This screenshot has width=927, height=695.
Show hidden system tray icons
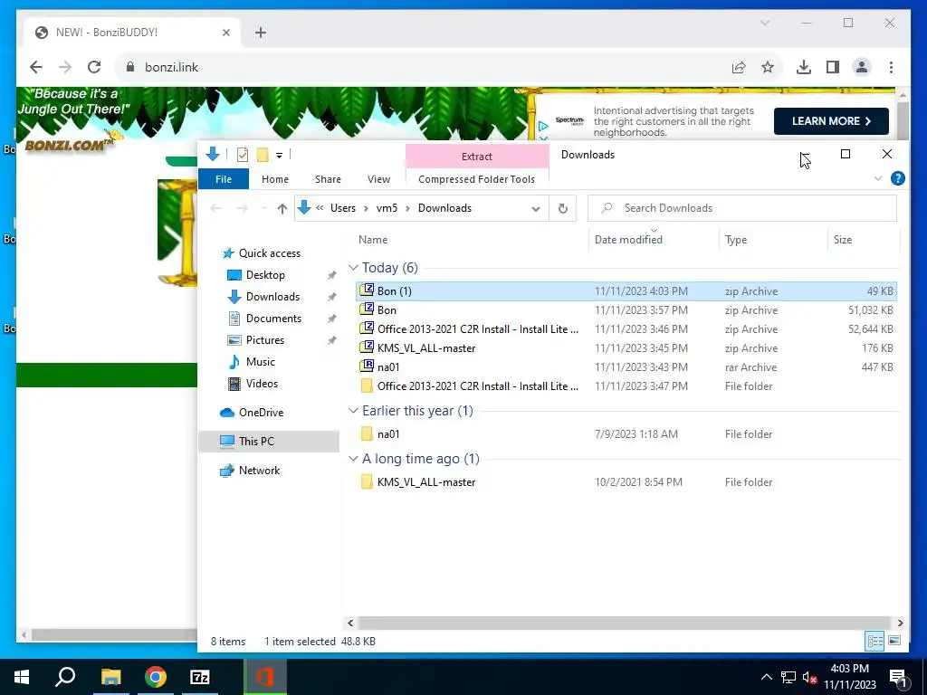766,677
